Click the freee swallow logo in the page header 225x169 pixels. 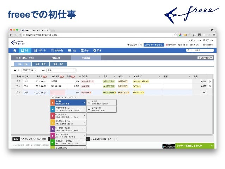(19, 43)
